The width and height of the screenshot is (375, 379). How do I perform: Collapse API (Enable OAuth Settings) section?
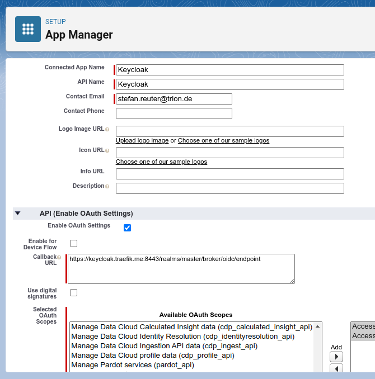pos(18,213)
